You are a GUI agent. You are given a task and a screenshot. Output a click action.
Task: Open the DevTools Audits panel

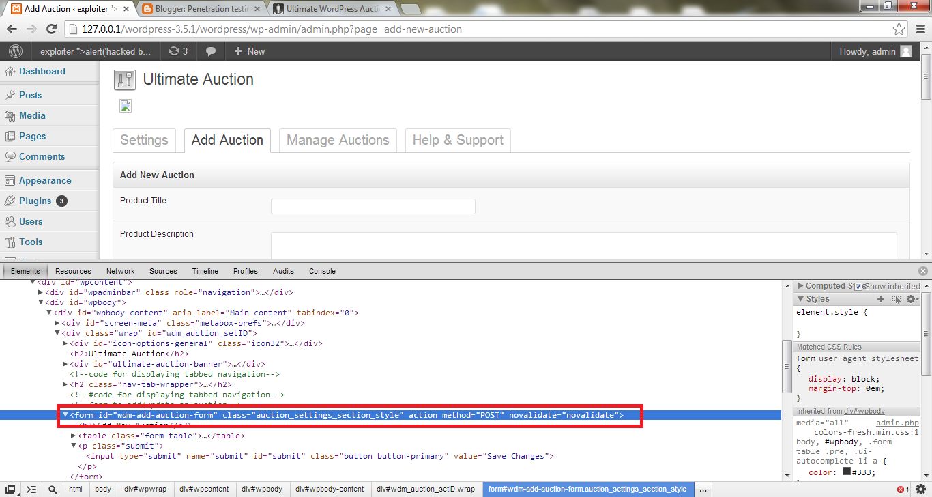(x=283, y=271)
